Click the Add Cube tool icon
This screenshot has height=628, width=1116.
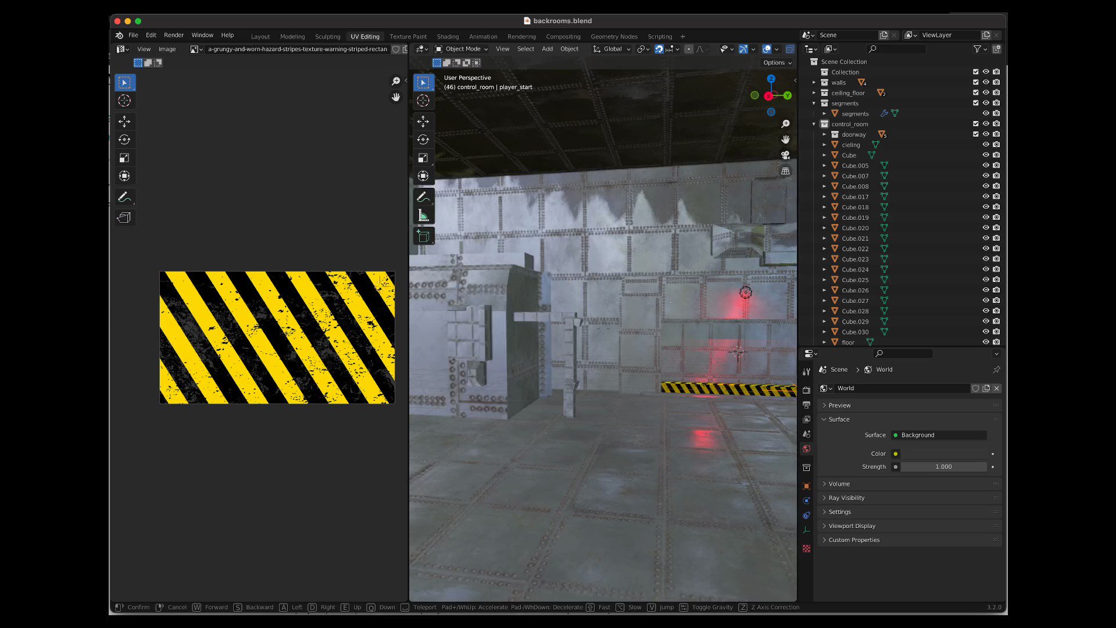(x=423, y=237)
